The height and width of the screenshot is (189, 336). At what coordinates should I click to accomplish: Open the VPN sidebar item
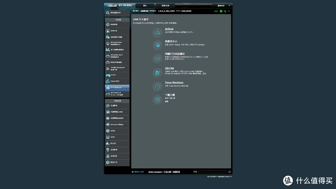117,137
